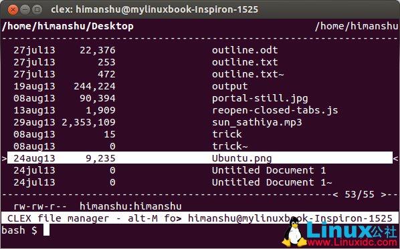Click the 22,376 size of outline.odt
400x249 pixels.
coord(98,51)
